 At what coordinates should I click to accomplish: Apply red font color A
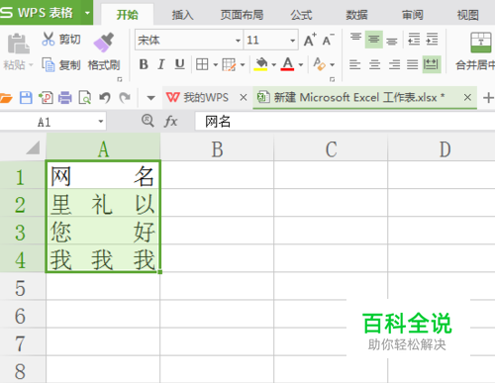287,64
